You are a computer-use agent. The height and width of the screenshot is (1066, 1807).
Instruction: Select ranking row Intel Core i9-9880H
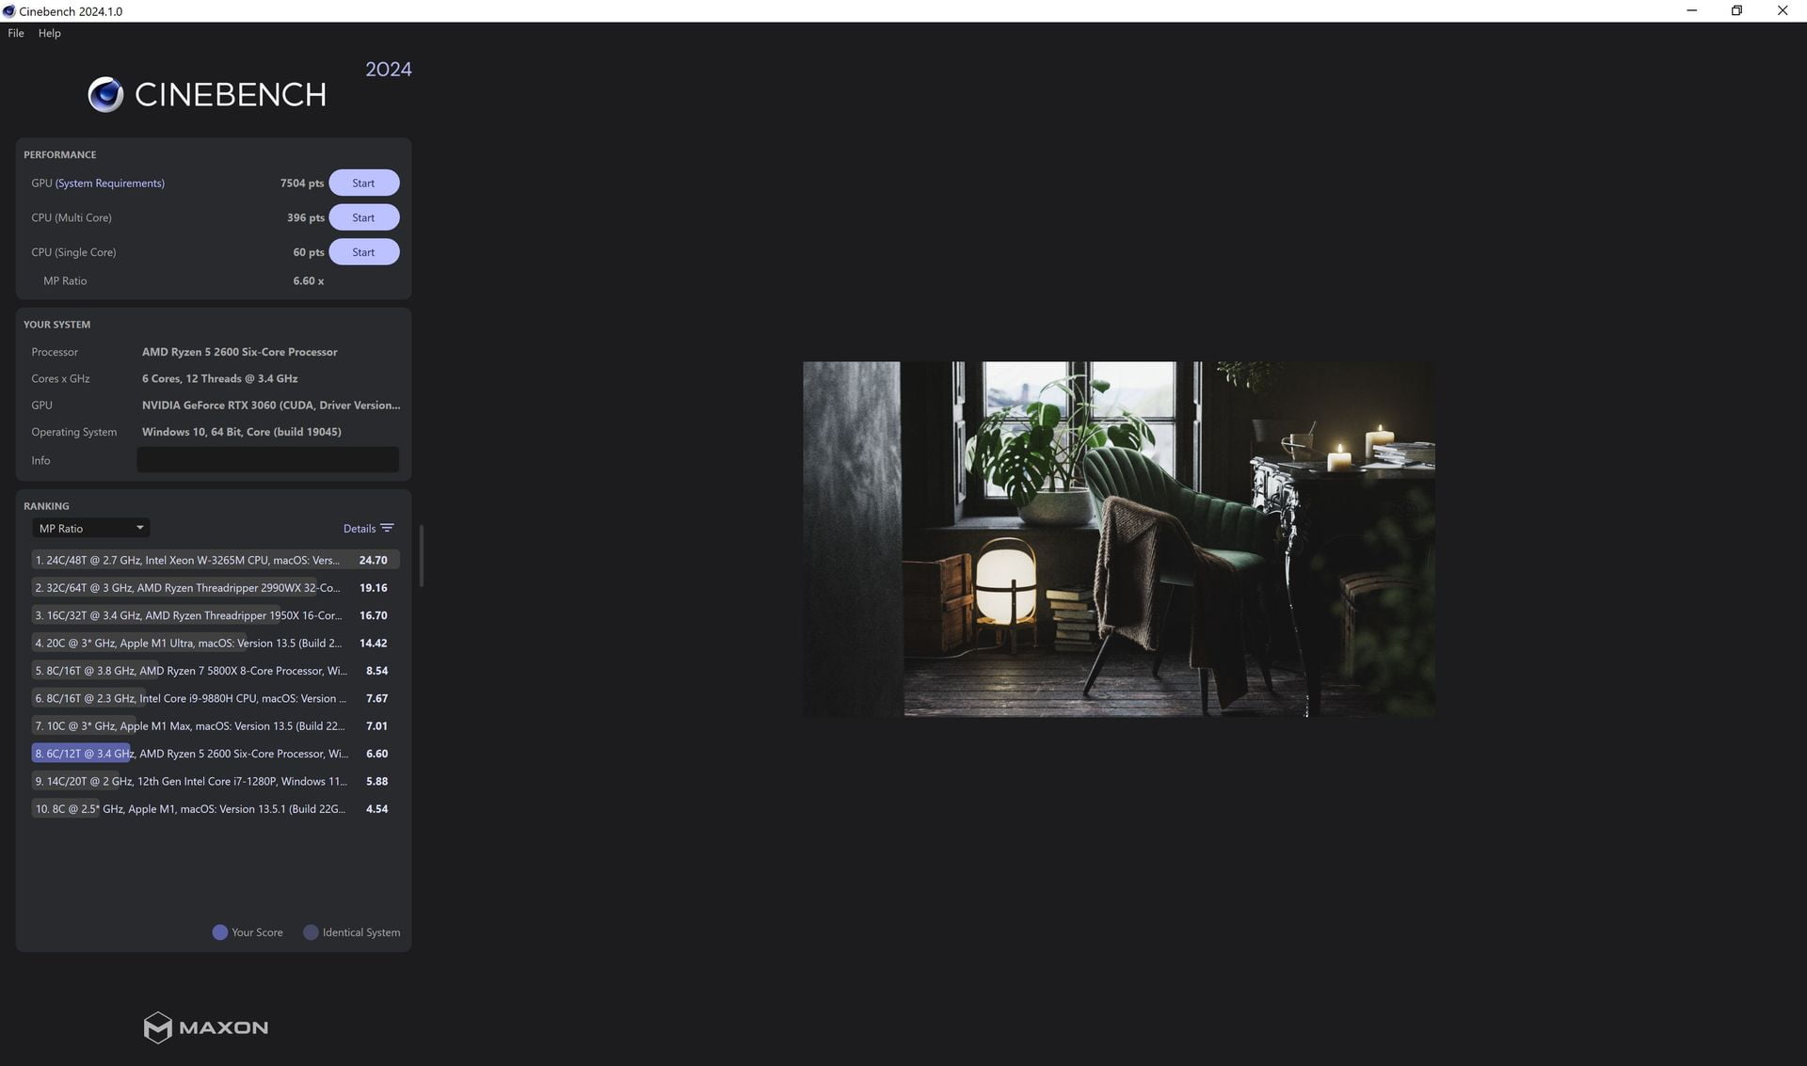pos(216,698)
